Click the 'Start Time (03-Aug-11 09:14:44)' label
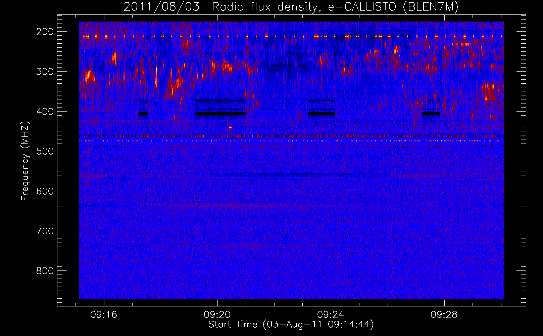The width and height of the screenshot is (543, 336). point(291,325)
